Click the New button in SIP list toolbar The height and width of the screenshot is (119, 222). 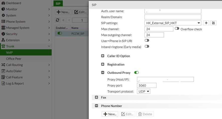tap(63, 12)
